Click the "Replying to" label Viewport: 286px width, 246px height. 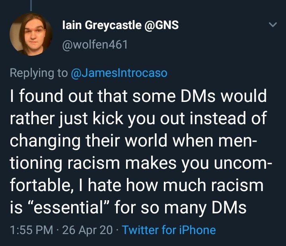(x=38, y=73)
